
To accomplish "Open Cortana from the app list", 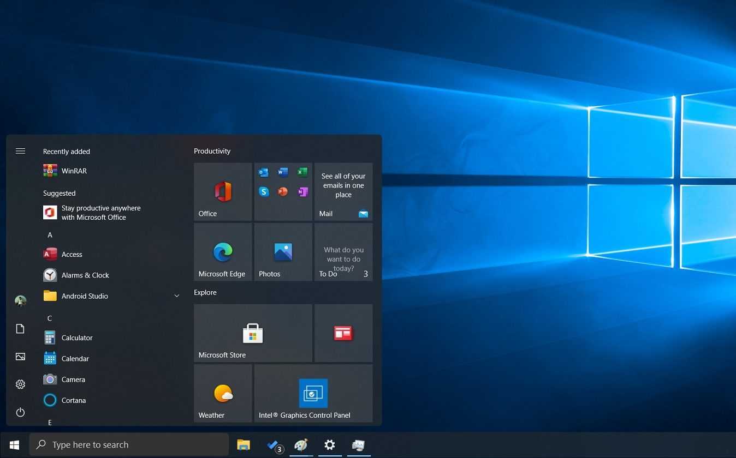I will [73, 401].
